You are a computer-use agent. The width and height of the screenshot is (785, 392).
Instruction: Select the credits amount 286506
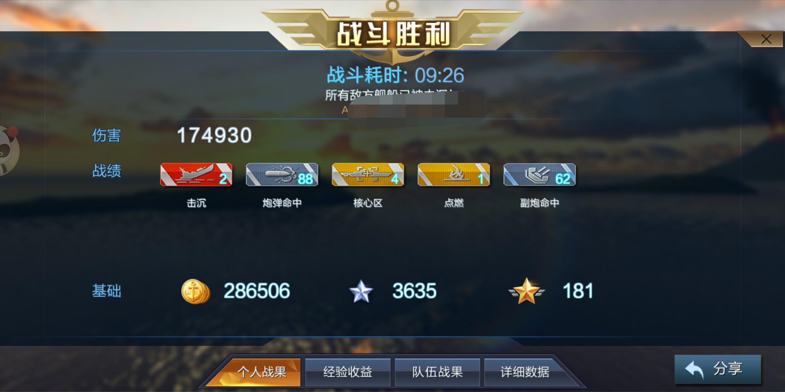pyautogui.click(x=257, y=291)
